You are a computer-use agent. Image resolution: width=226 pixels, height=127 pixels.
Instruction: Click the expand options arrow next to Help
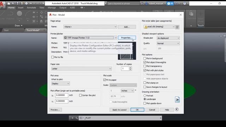[x=177, y=109]
